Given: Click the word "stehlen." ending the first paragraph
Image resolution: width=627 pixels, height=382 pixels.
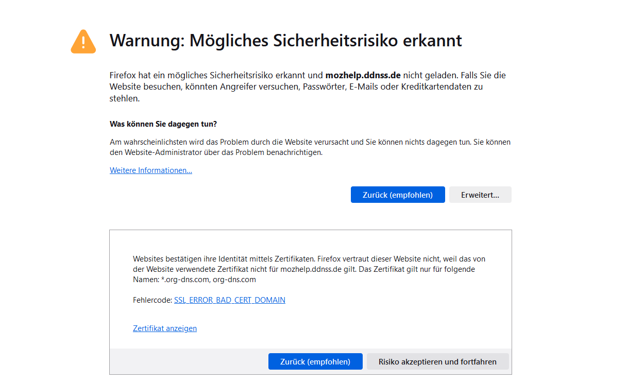Looking at the screenshot, I should pyautogui.click(x=124, y=98).
